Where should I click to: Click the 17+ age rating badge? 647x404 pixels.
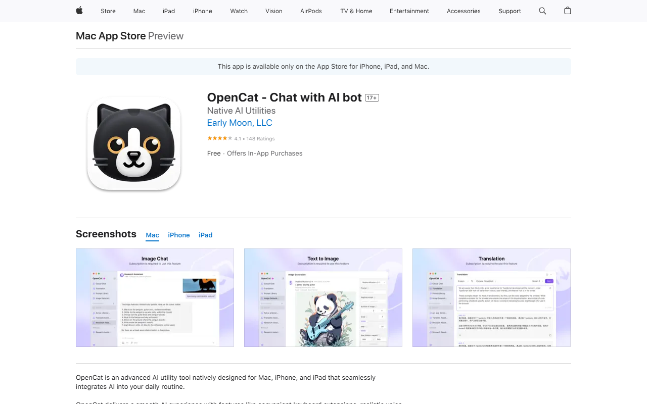[x=372, y=97]
